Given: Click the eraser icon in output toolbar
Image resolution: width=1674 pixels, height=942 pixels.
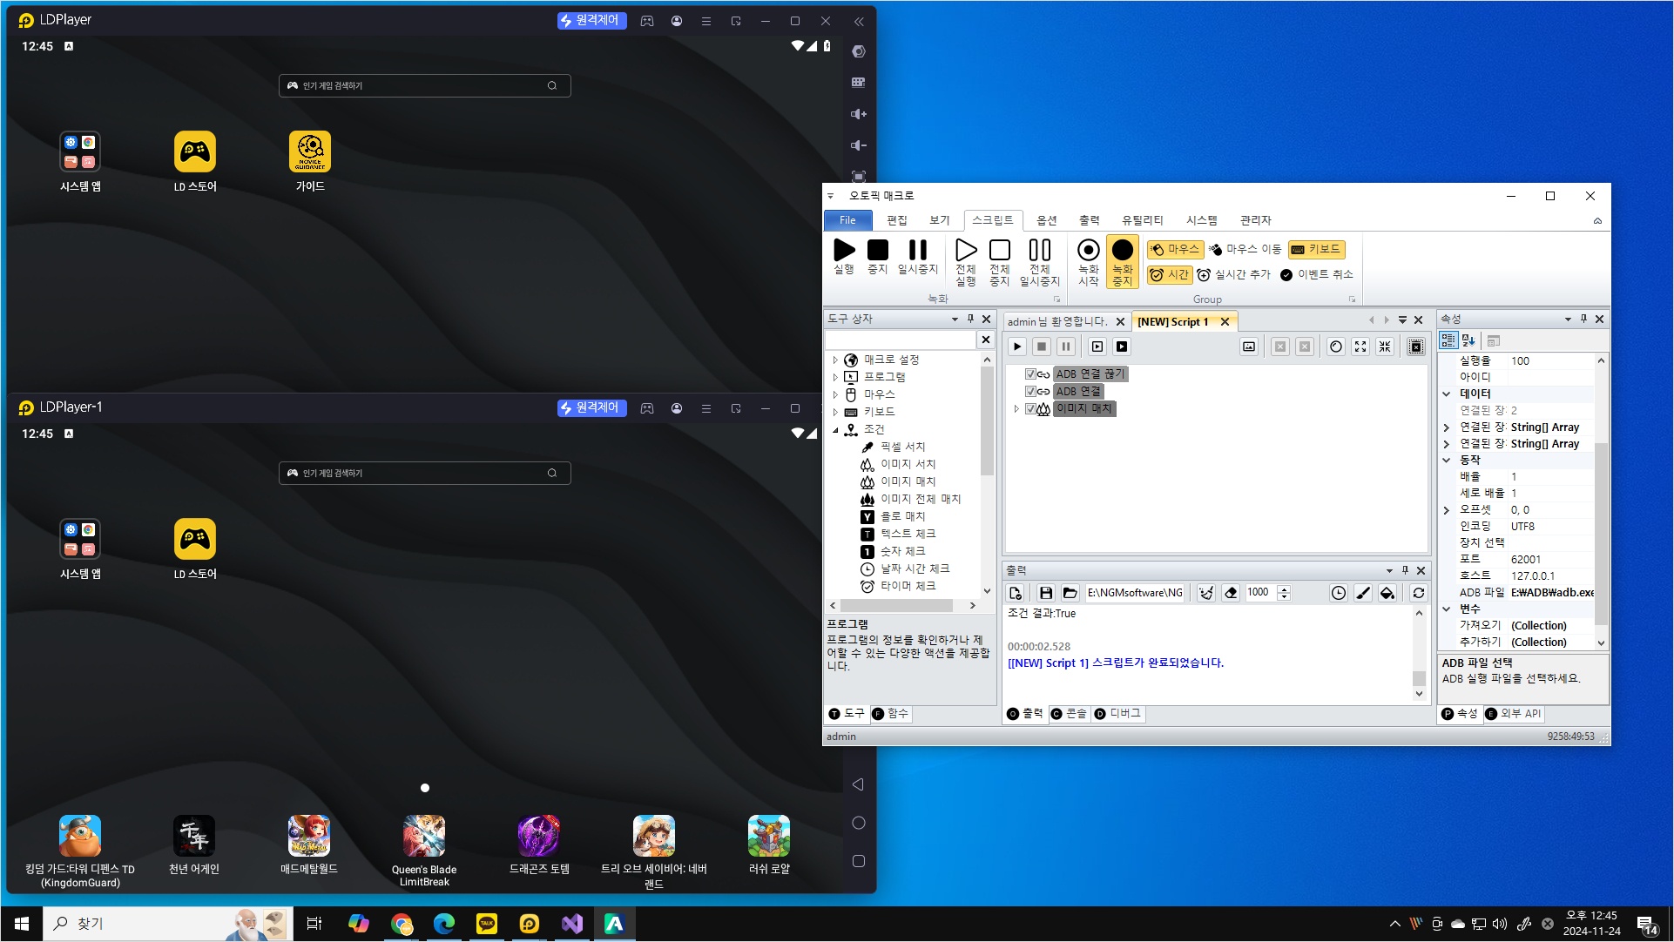Looking at the screenshot, I should pyautogui.click(x=1231, y=593).
